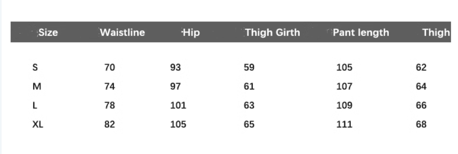458x154 pixels.
Task: Click size S row label
Action: pyautogui.click(x=35, y=67)
